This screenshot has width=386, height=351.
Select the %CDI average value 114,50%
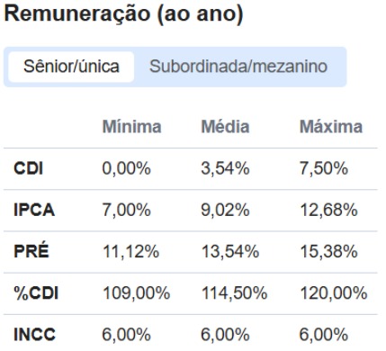pos(234,293)
